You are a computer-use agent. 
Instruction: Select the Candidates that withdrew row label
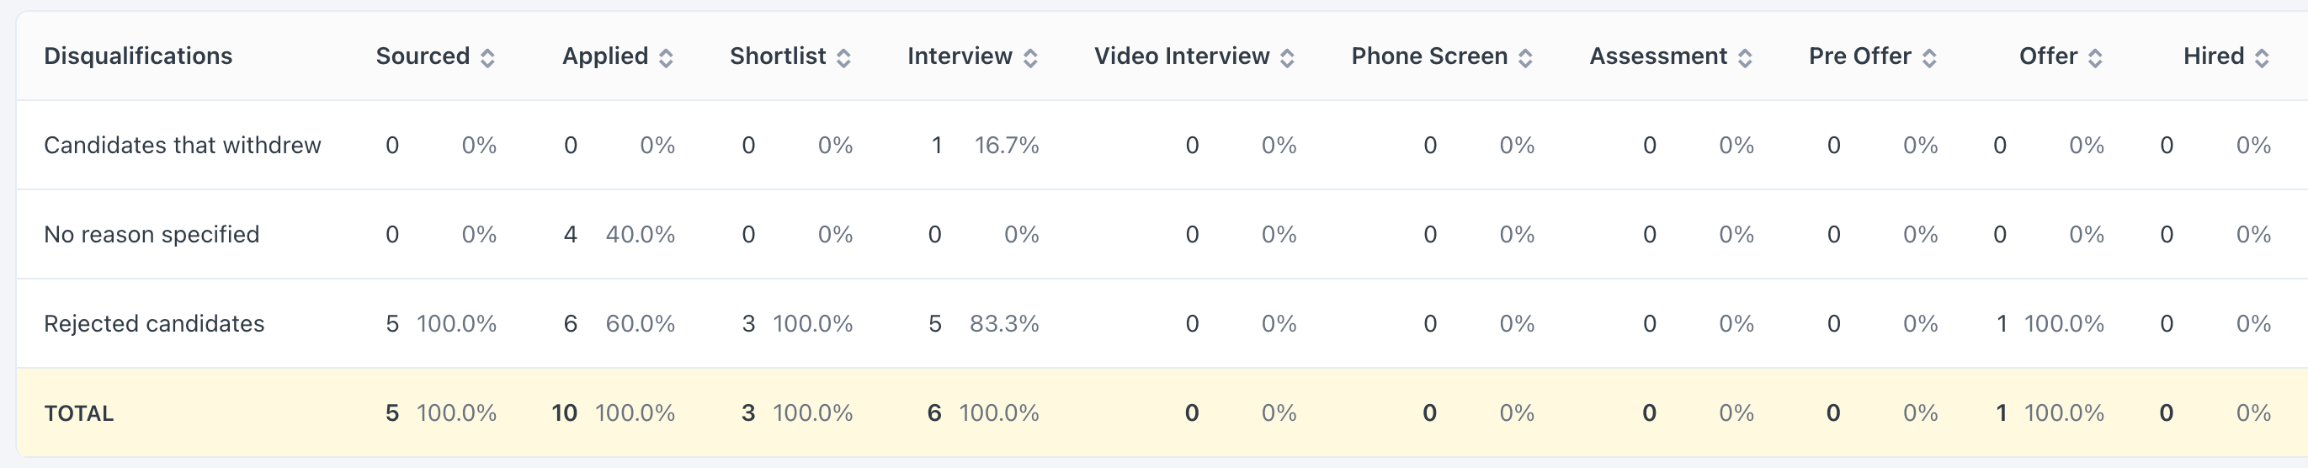(x=182, y=146)
